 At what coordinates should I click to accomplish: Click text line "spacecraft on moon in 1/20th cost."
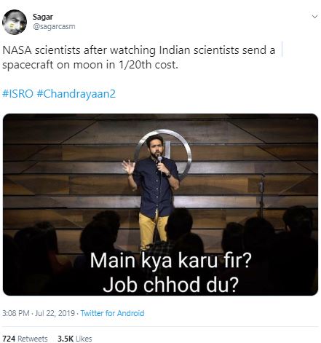coord(90,65)
